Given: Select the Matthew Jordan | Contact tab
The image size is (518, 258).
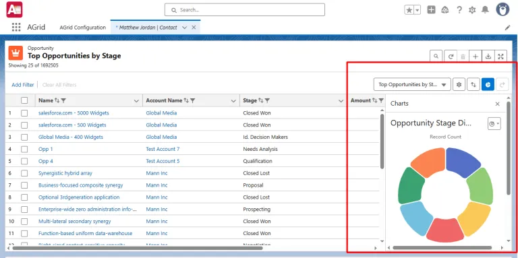Looking at the screenshot, I should tap(148, 28).
